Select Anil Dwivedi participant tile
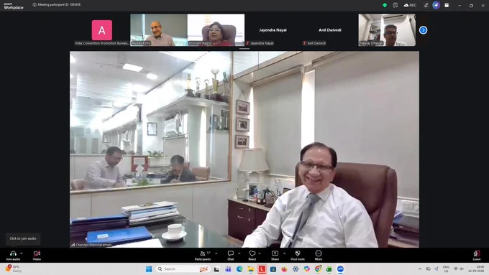Viewport: 489px width, 275px height. [x=330, y=30]
